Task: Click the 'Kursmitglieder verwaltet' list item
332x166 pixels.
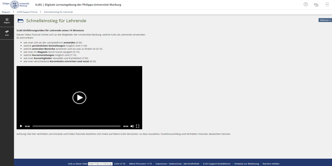Action: [x=56, y=58]
